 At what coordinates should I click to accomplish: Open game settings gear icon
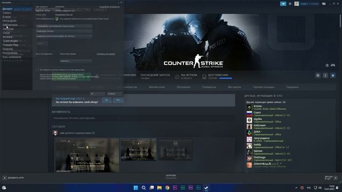(318, 75)
